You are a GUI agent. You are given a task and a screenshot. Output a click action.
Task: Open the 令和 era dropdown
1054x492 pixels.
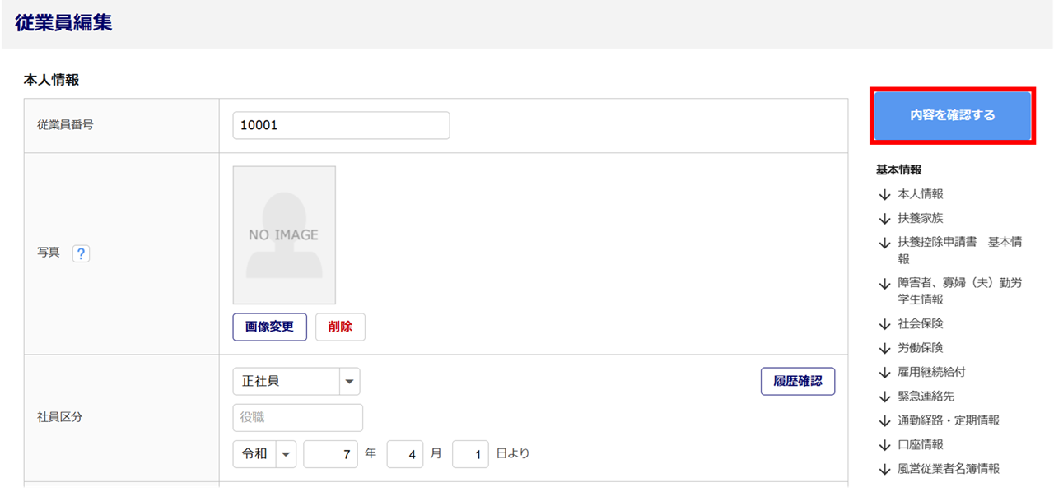point(264,454)
